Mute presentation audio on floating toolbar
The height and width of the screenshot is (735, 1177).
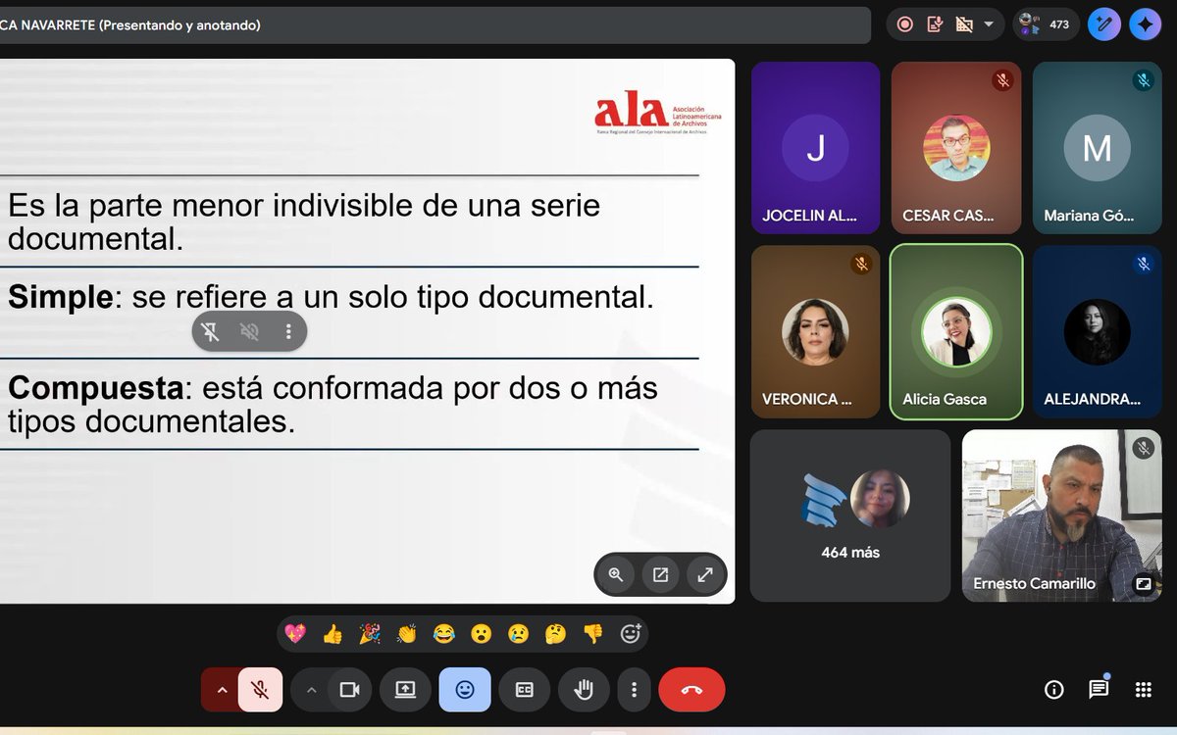[x=250, y=331]
